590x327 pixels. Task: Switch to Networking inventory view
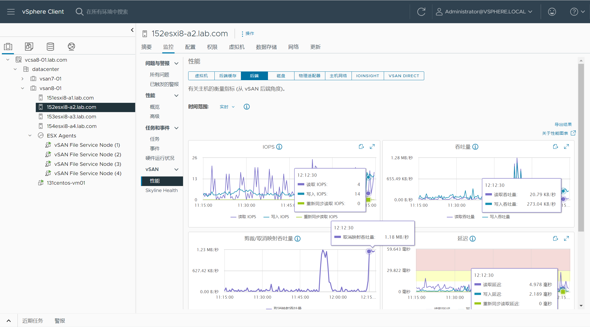(x=71, y=47)
